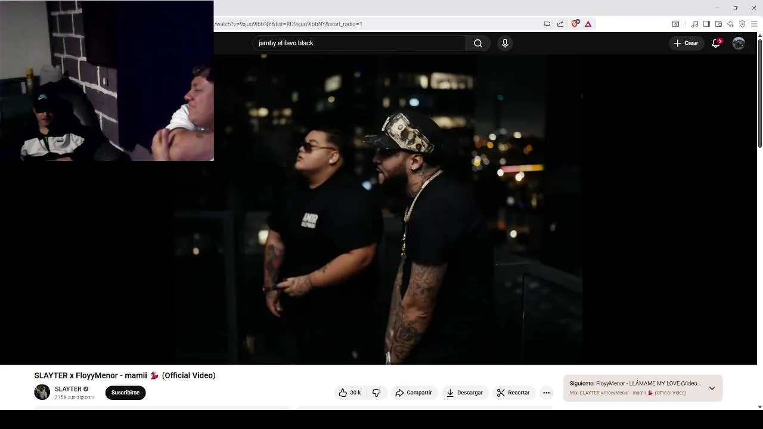
Task: Click the scrollbar up arrow
Action: pyautogui.click(x=759, y=35)
